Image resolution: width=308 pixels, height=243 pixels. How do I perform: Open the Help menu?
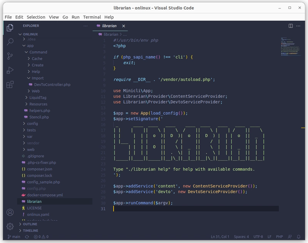(x=109, y=17)
